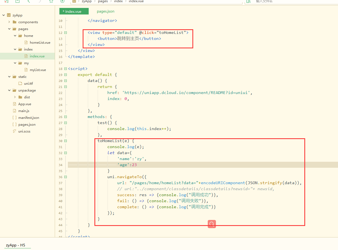Click the main.js file icon
Screen dimensions: 338x250
pyautogui.click(x=15, y=111)
